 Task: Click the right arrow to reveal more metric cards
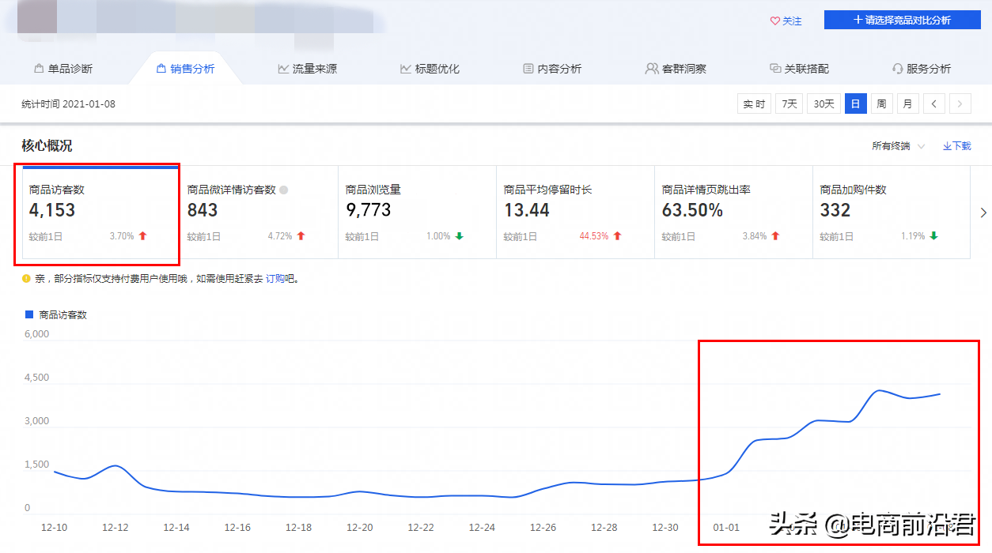coord(983,213)
